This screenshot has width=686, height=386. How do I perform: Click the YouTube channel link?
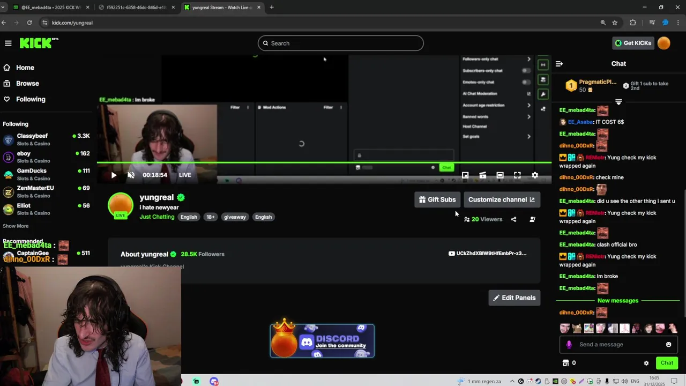tap(487, 254)
